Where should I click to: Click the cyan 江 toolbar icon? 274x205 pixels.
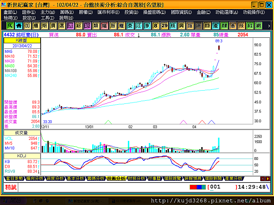point(138,26)
